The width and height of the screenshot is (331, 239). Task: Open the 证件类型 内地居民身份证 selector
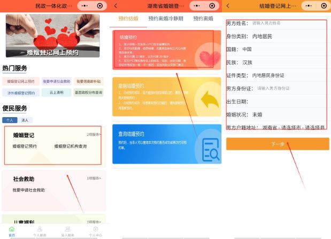tap(276, 75)
